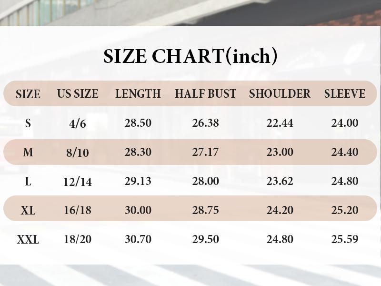Click US size 18/20 cell
Screen dimensions: 381x286
78,240
